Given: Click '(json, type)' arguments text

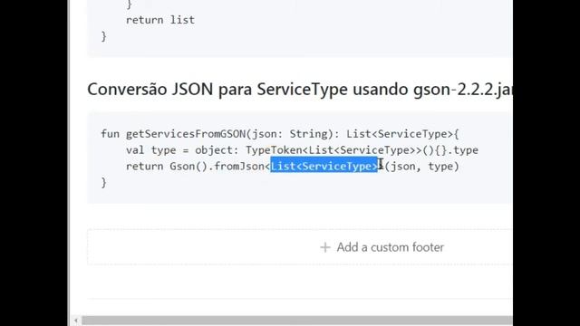Looking at the screenshot, I should point(422,167).
